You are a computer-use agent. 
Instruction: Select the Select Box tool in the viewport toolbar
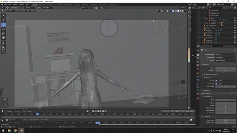tap(3, 16)
